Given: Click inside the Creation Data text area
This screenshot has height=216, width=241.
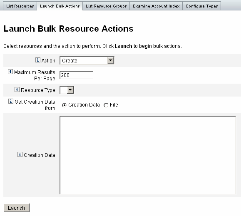Looking at the screenshot, I should click(x=148, y=155).
